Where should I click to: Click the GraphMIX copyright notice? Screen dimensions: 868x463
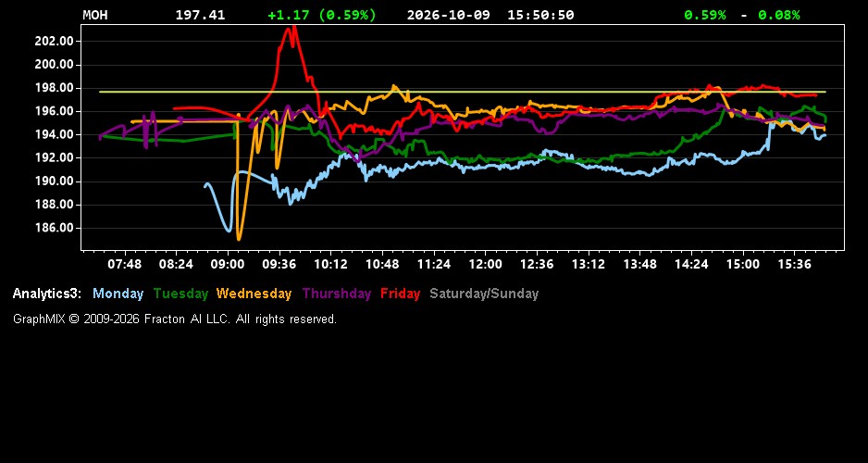click(175, 319)
